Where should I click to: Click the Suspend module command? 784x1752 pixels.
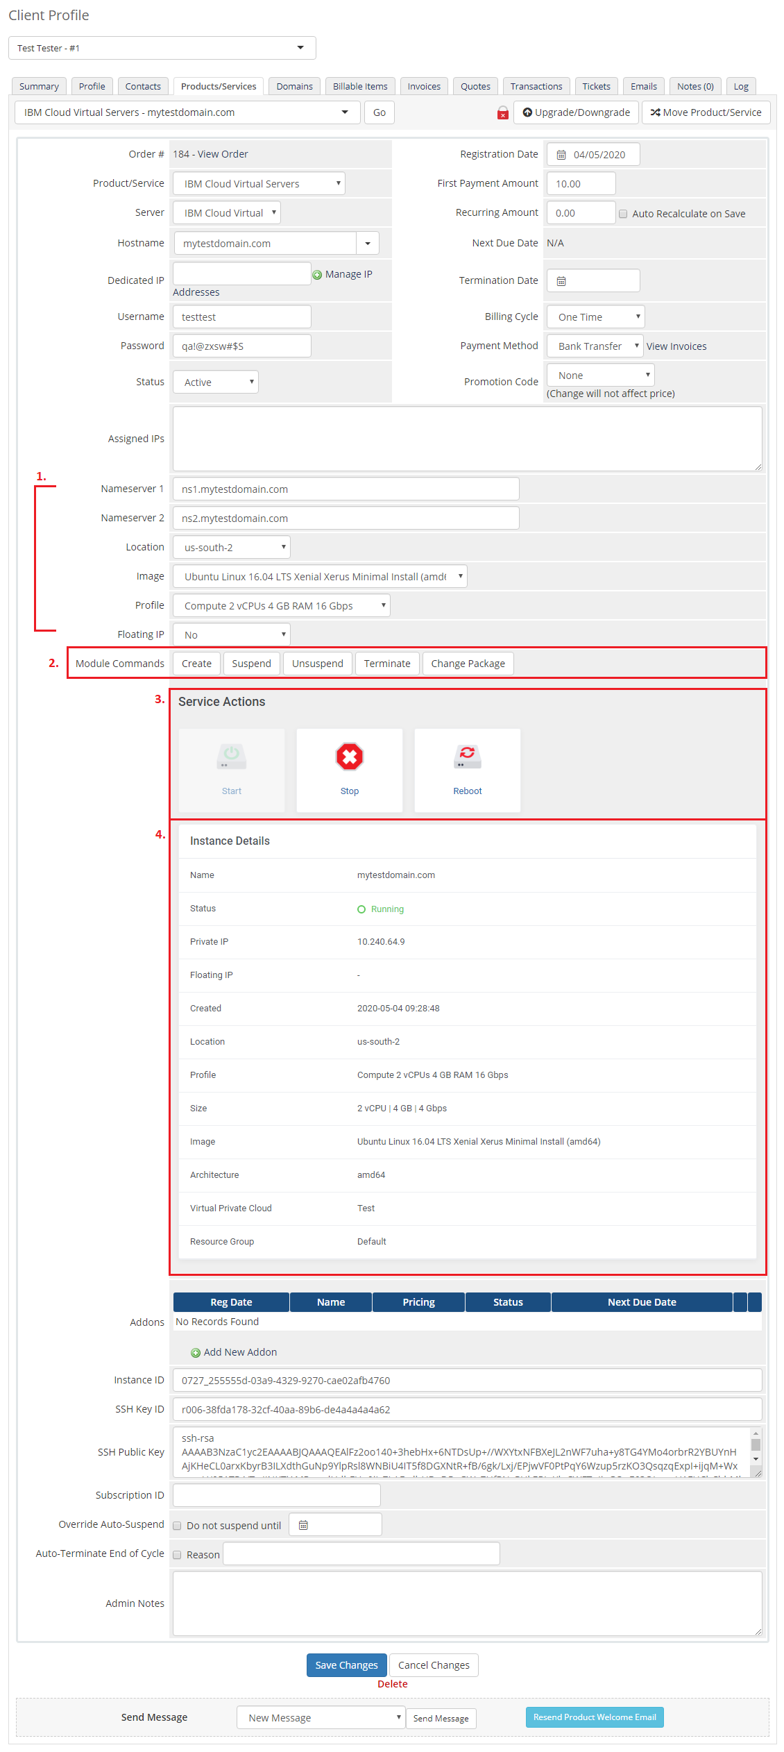(x=251, y=664)
